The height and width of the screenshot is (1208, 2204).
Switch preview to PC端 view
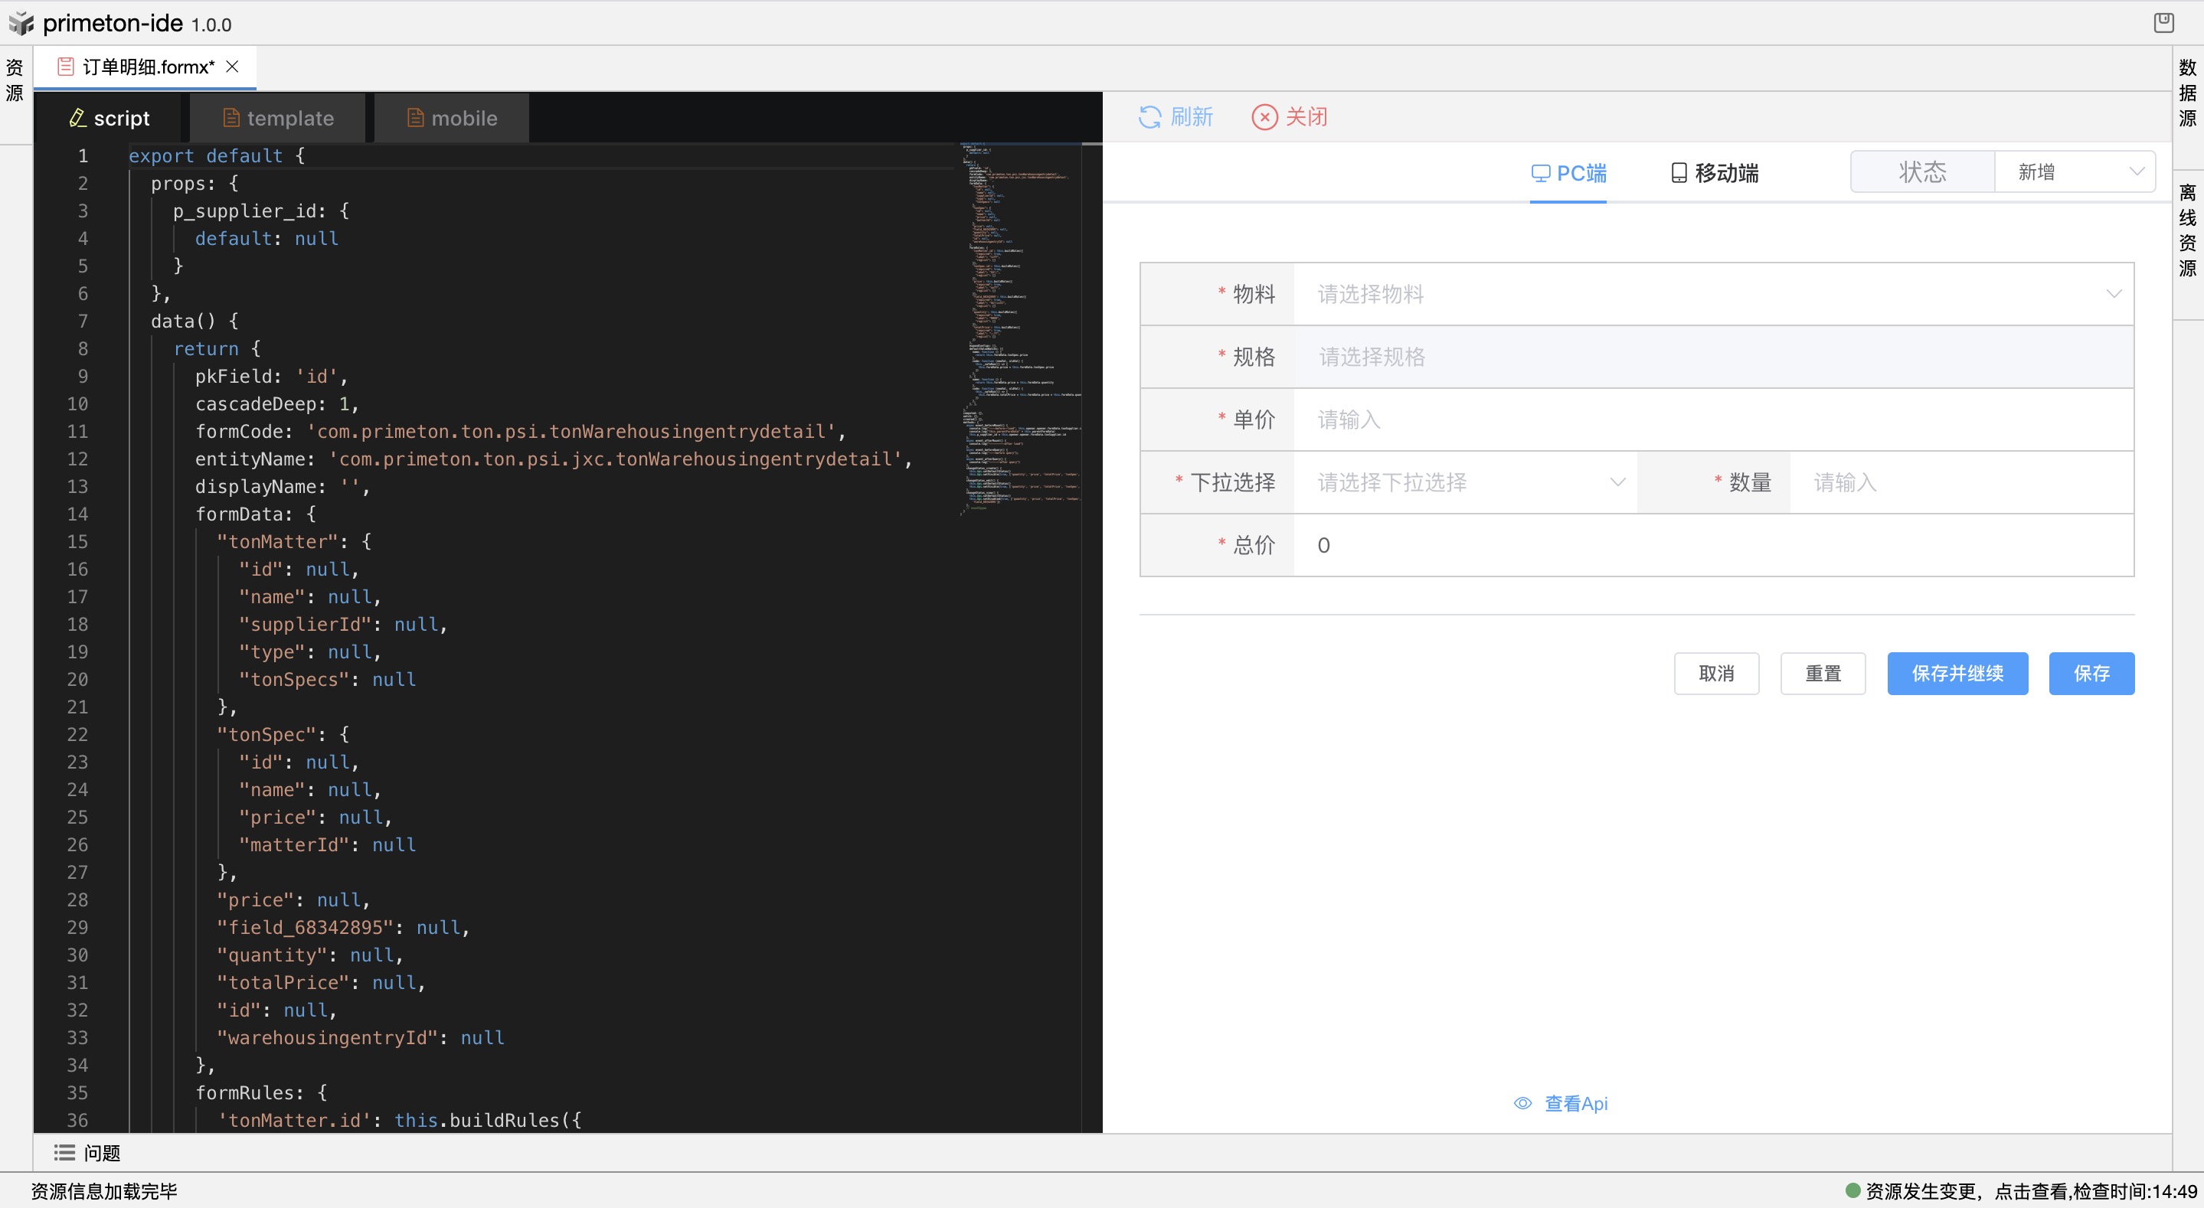coord(1568,173)
